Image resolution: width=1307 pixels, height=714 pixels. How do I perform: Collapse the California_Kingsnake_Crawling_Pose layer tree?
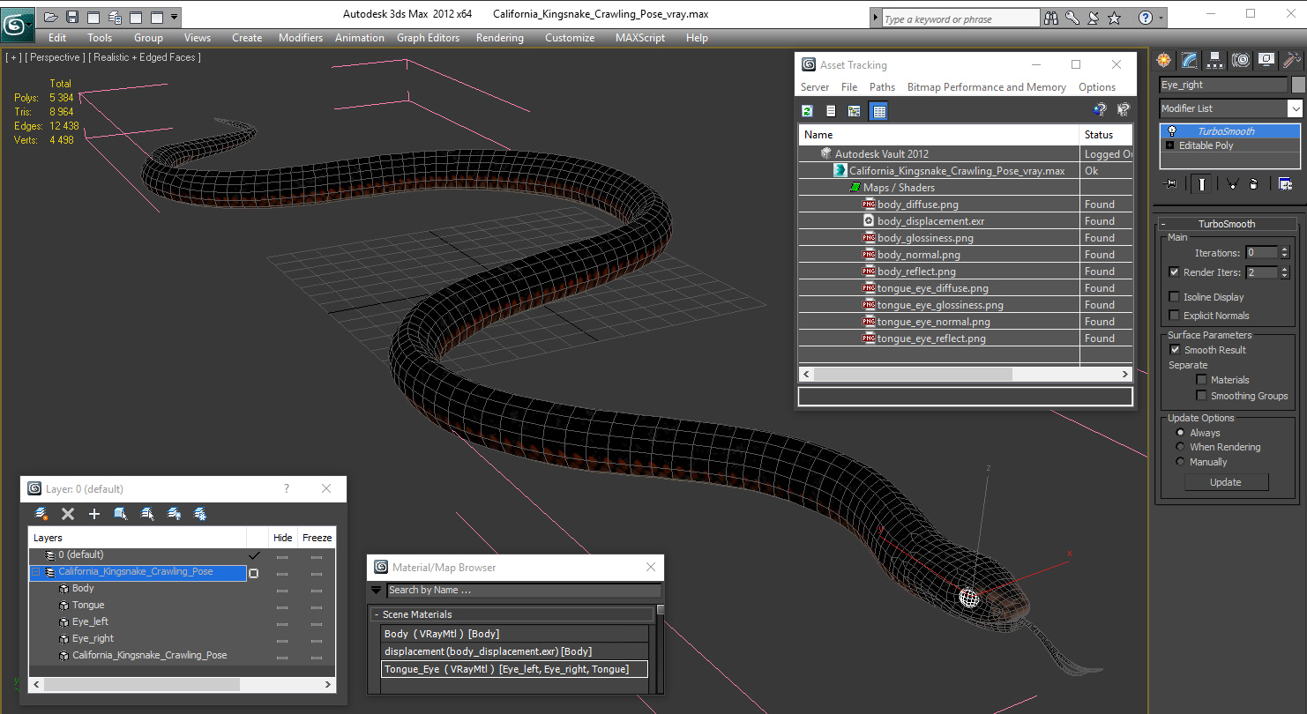tap(36, 572)
